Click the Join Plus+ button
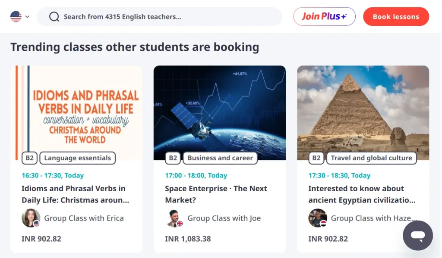442x258 pixels. 324,17
